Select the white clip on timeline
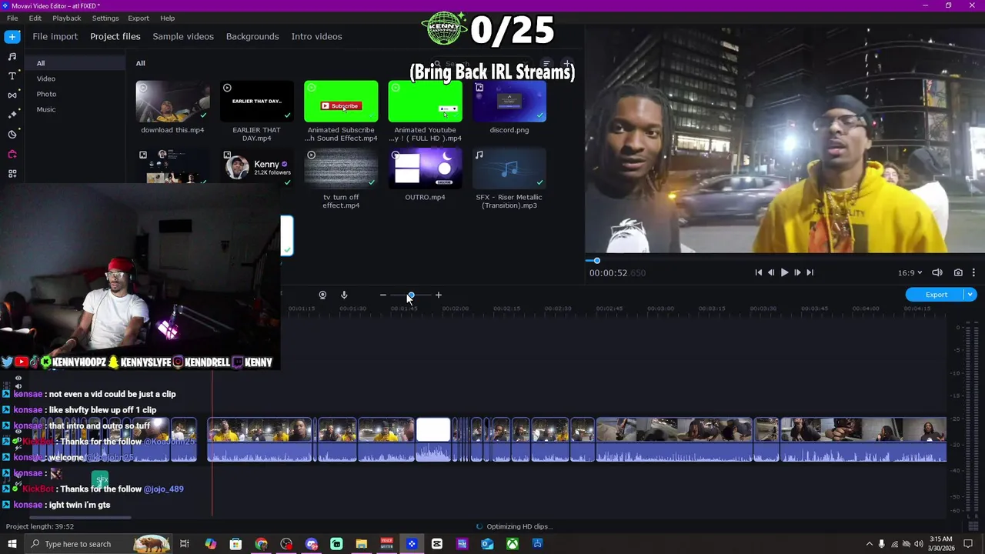Screen dimensions: 985x554 [433, 439]
